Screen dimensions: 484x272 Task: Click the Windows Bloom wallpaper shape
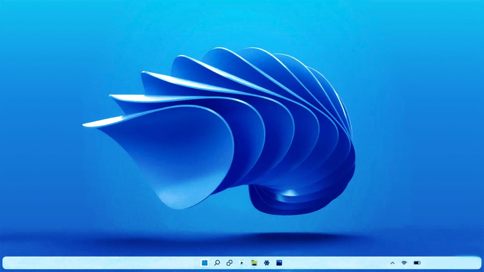234,129
